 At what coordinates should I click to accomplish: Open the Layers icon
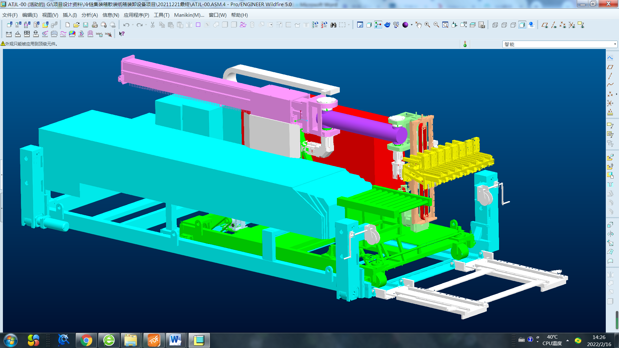[473, 25]
